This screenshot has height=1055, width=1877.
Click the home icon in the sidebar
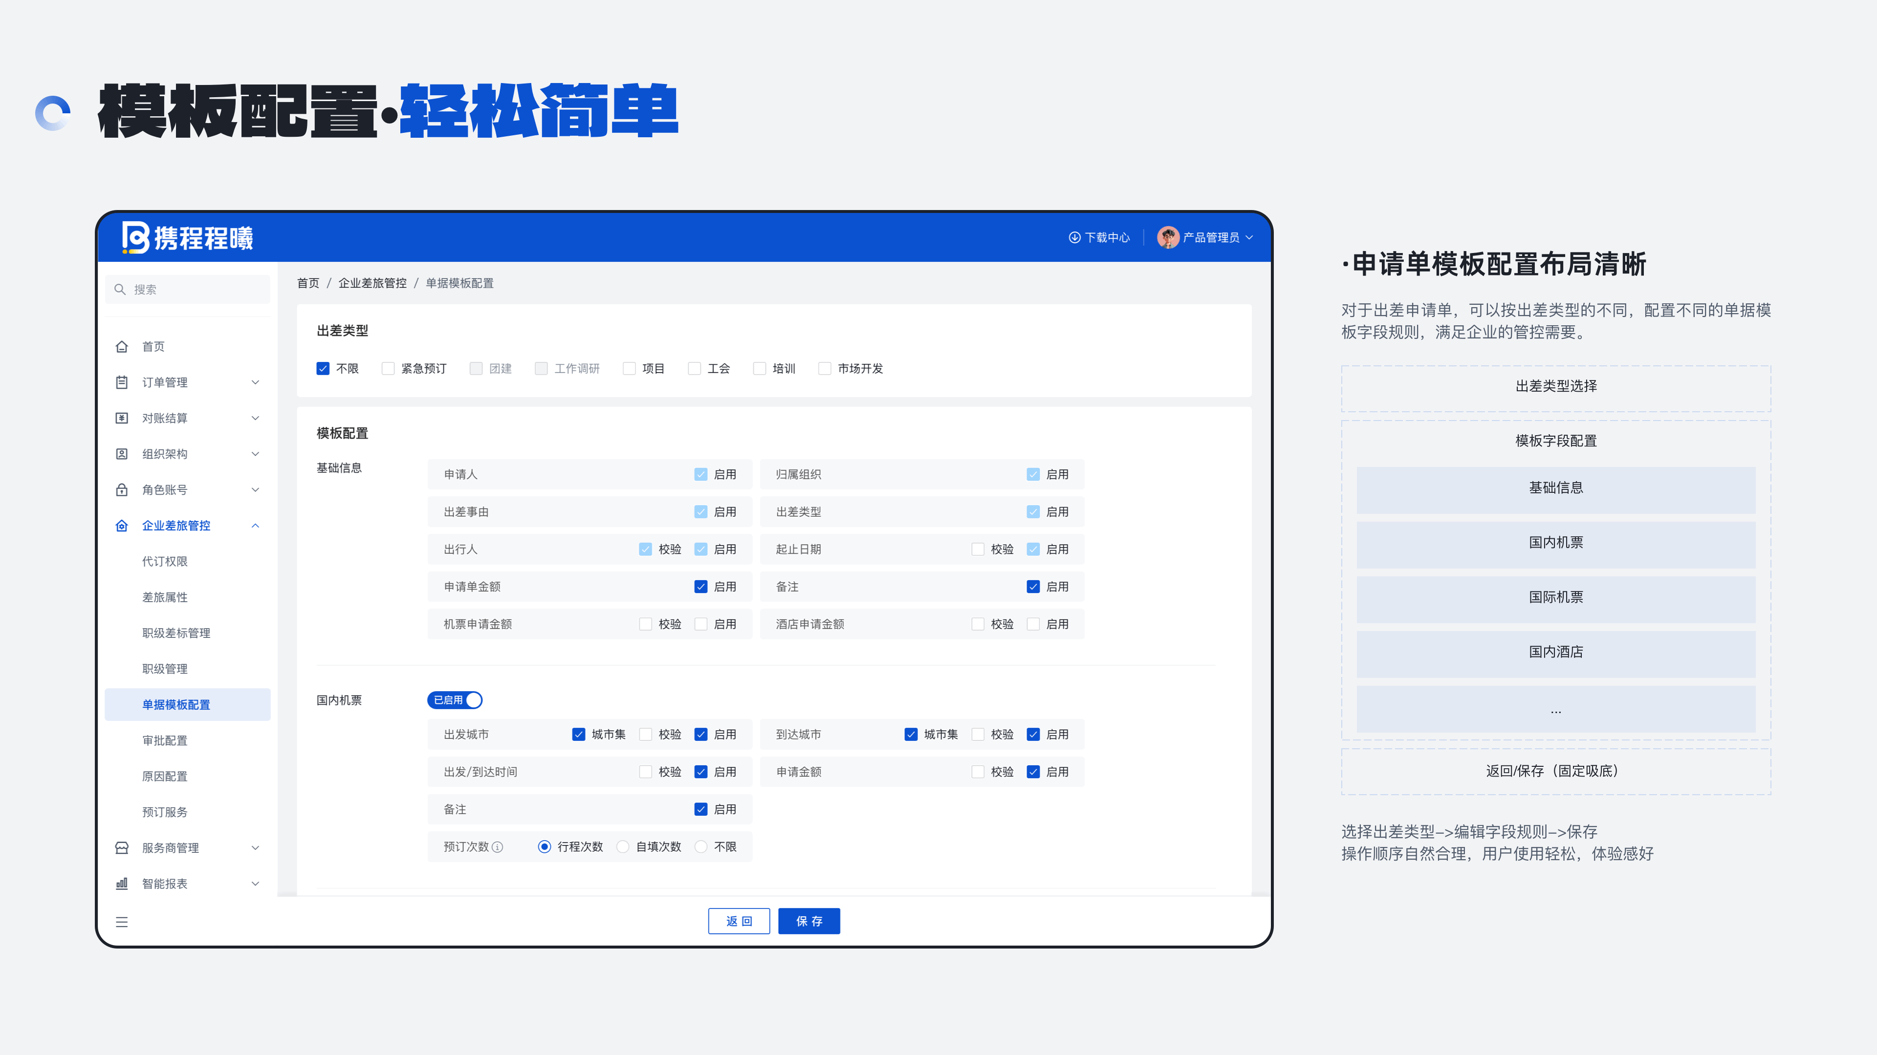[122, 347]
